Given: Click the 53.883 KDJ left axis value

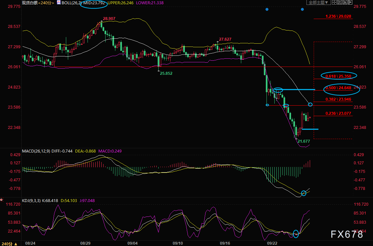Looking at the screenshot, I should tap(14, 222).
